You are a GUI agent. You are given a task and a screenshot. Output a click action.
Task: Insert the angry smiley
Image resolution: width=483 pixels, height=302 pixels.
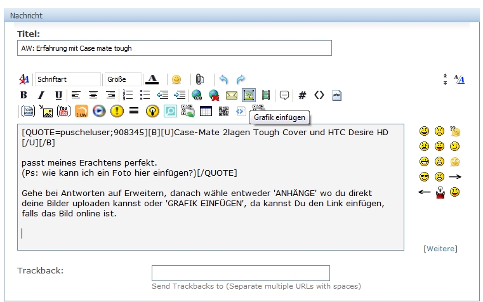pos(424,146)
